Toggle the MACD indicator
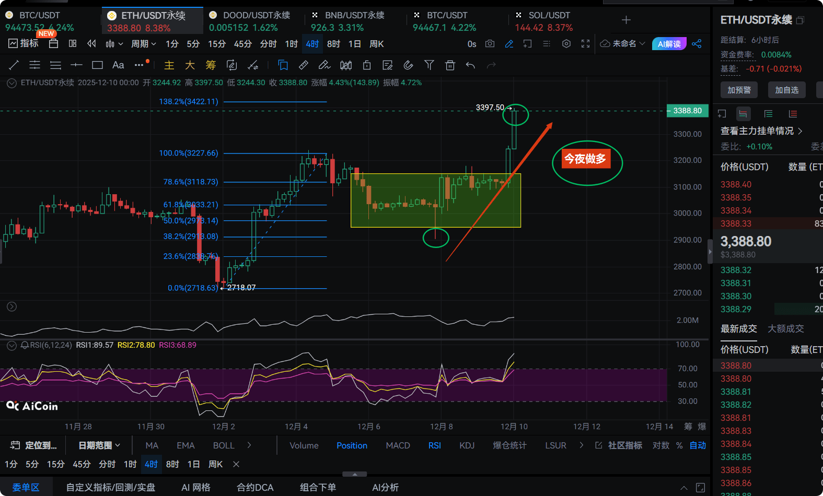 pyautogui.click(x=398, y=445)
